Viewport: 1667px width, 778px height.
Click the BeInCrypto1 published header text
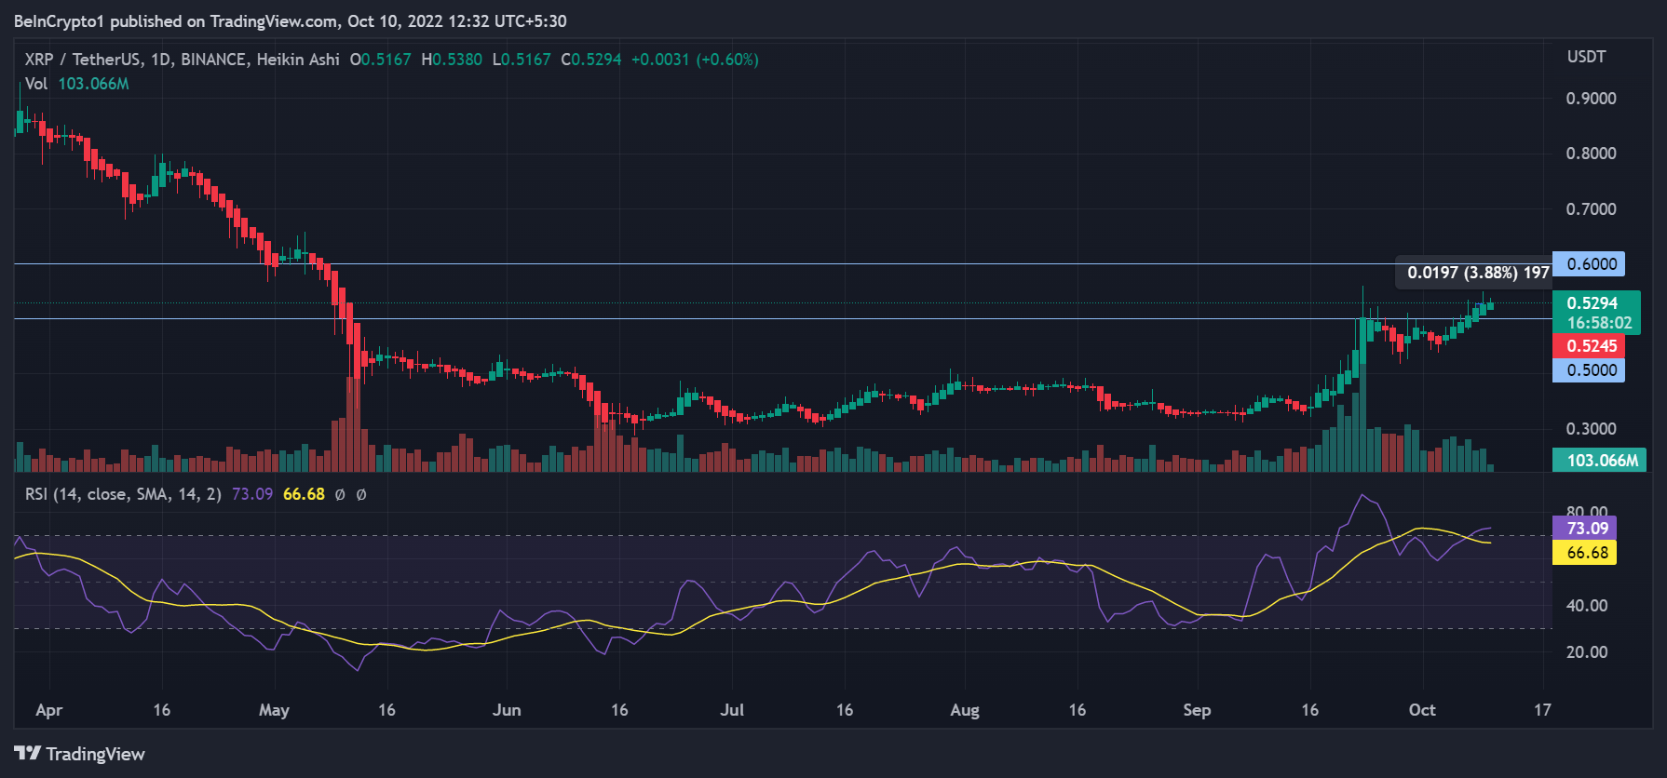pos(289,20)
